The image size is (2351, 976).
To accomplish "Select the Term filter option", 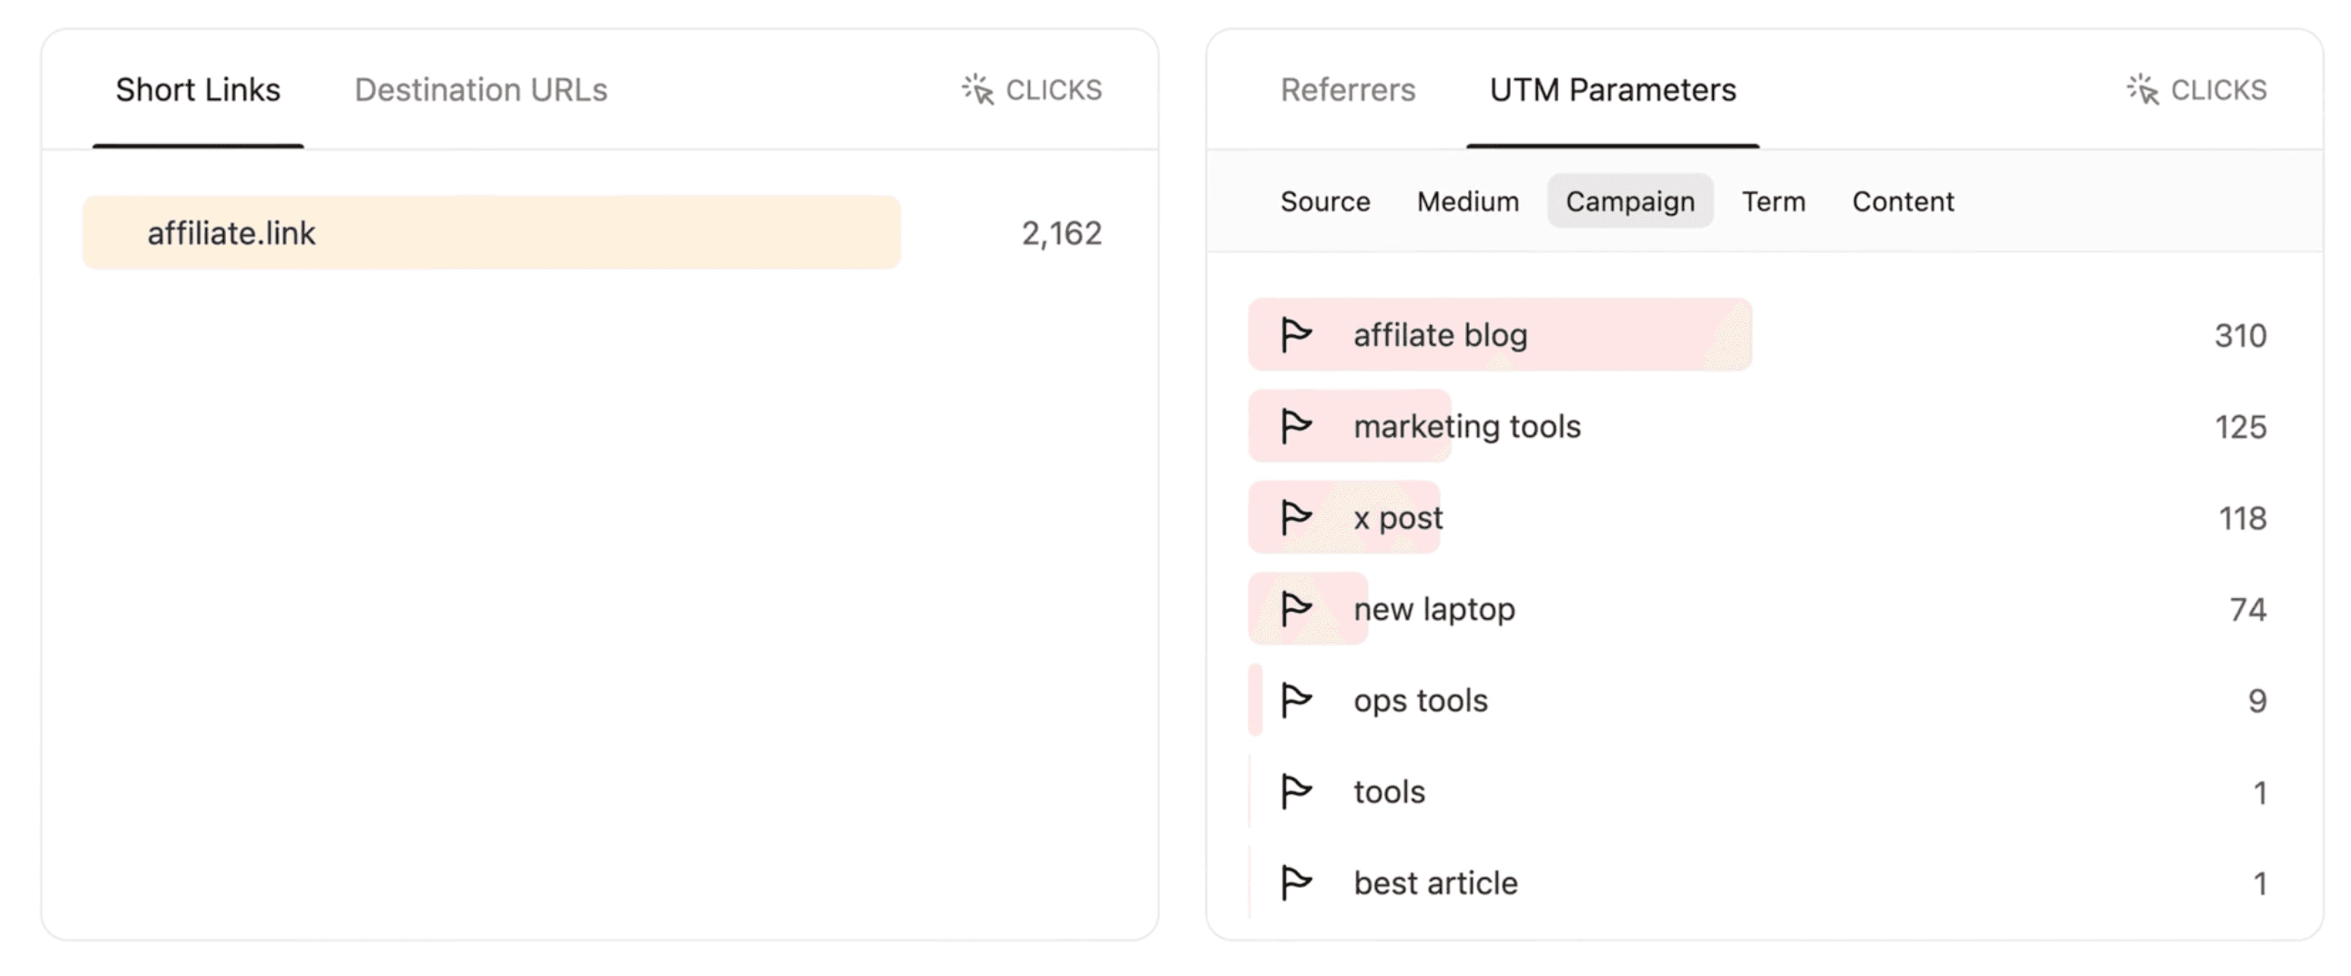I will [x=1773, y=200].
